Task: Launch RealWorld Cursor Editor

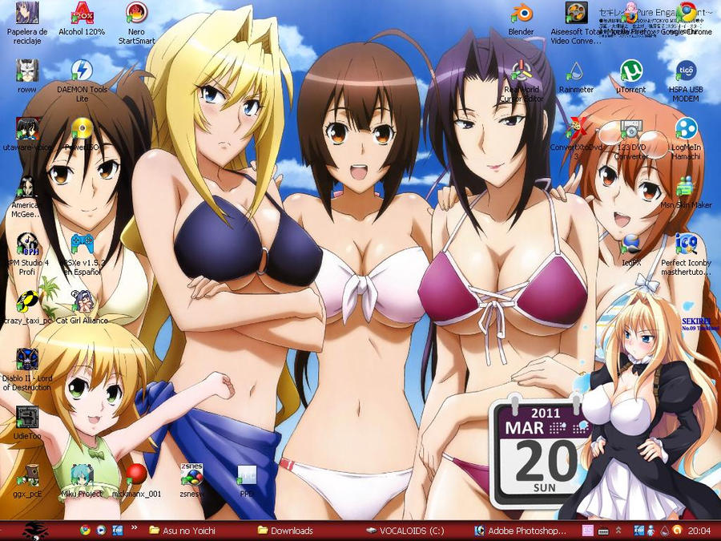Action: [521, 81]
